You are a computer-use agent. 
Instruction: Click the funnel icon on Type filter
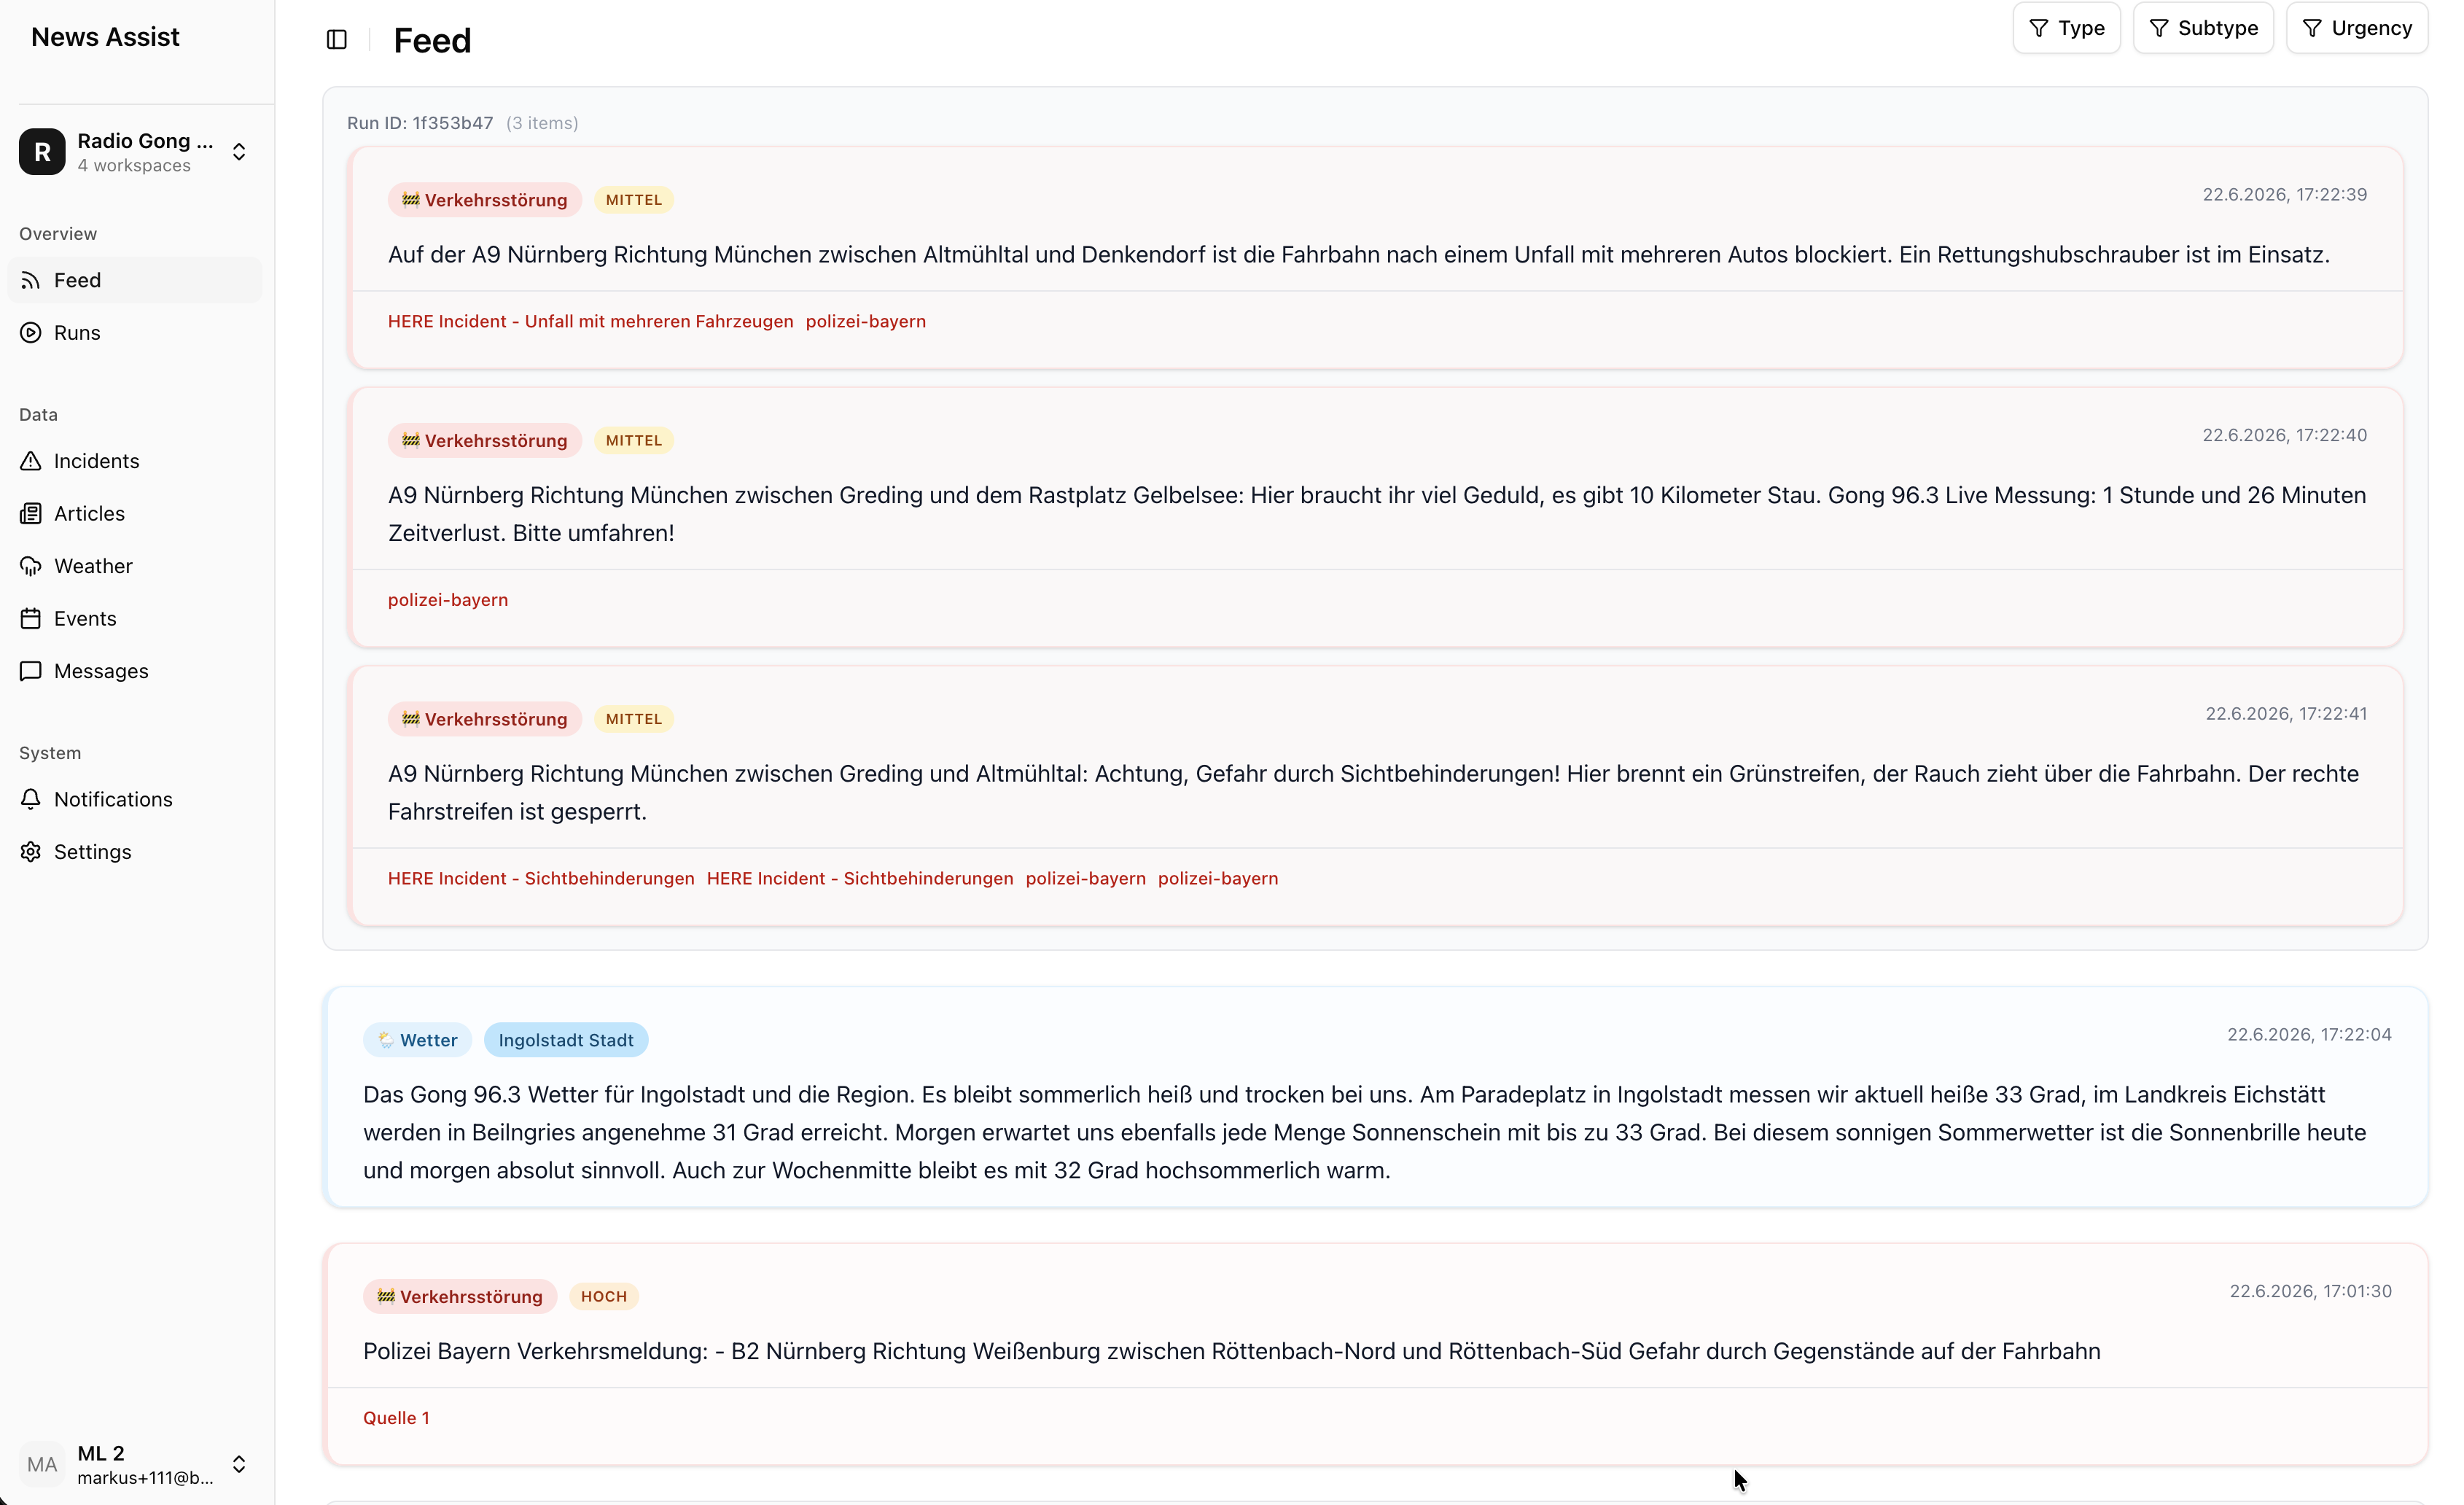[2038, 28]
